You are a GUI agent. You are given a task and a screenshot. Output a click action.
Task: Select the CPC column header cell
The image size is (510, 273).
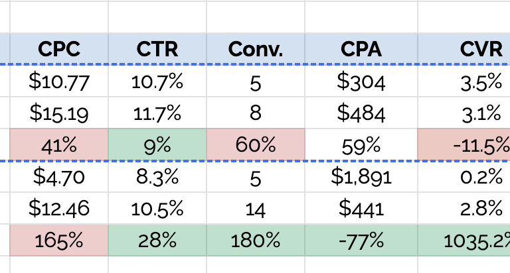(x=59, y=48)
